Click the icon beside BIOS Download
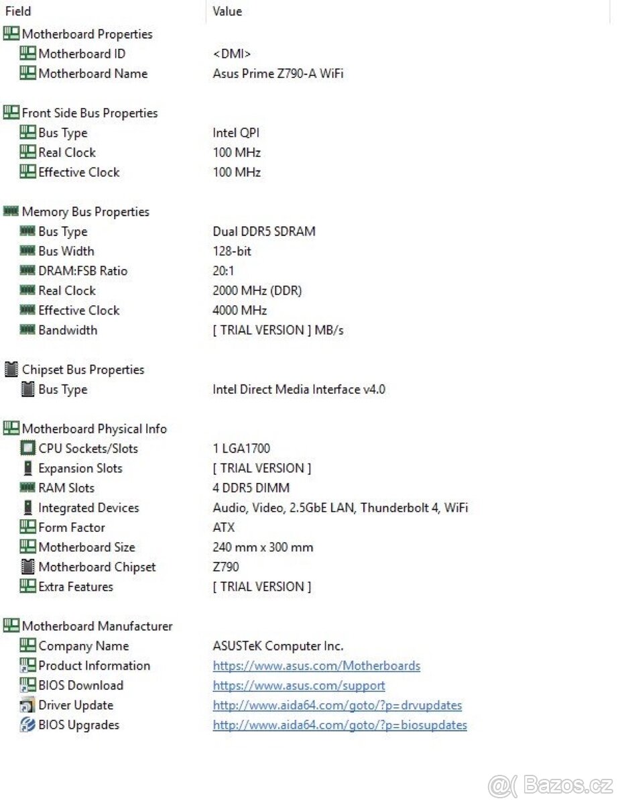Viewport: 620px width, 805px height. pos(27,685)
